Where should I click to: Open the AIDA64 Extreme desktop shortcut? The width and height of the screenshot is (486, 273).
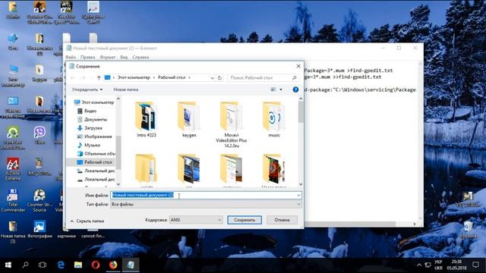click(x=13, y=169)
